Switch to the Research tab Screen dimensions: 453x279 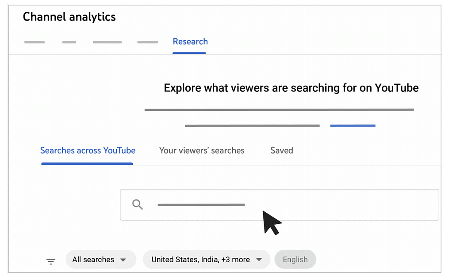click(190, 41)
